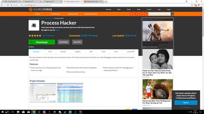This screenshot has height=114, width=204.
Task: Switch to Chrome on the taskbar
Action: point(34,112)
